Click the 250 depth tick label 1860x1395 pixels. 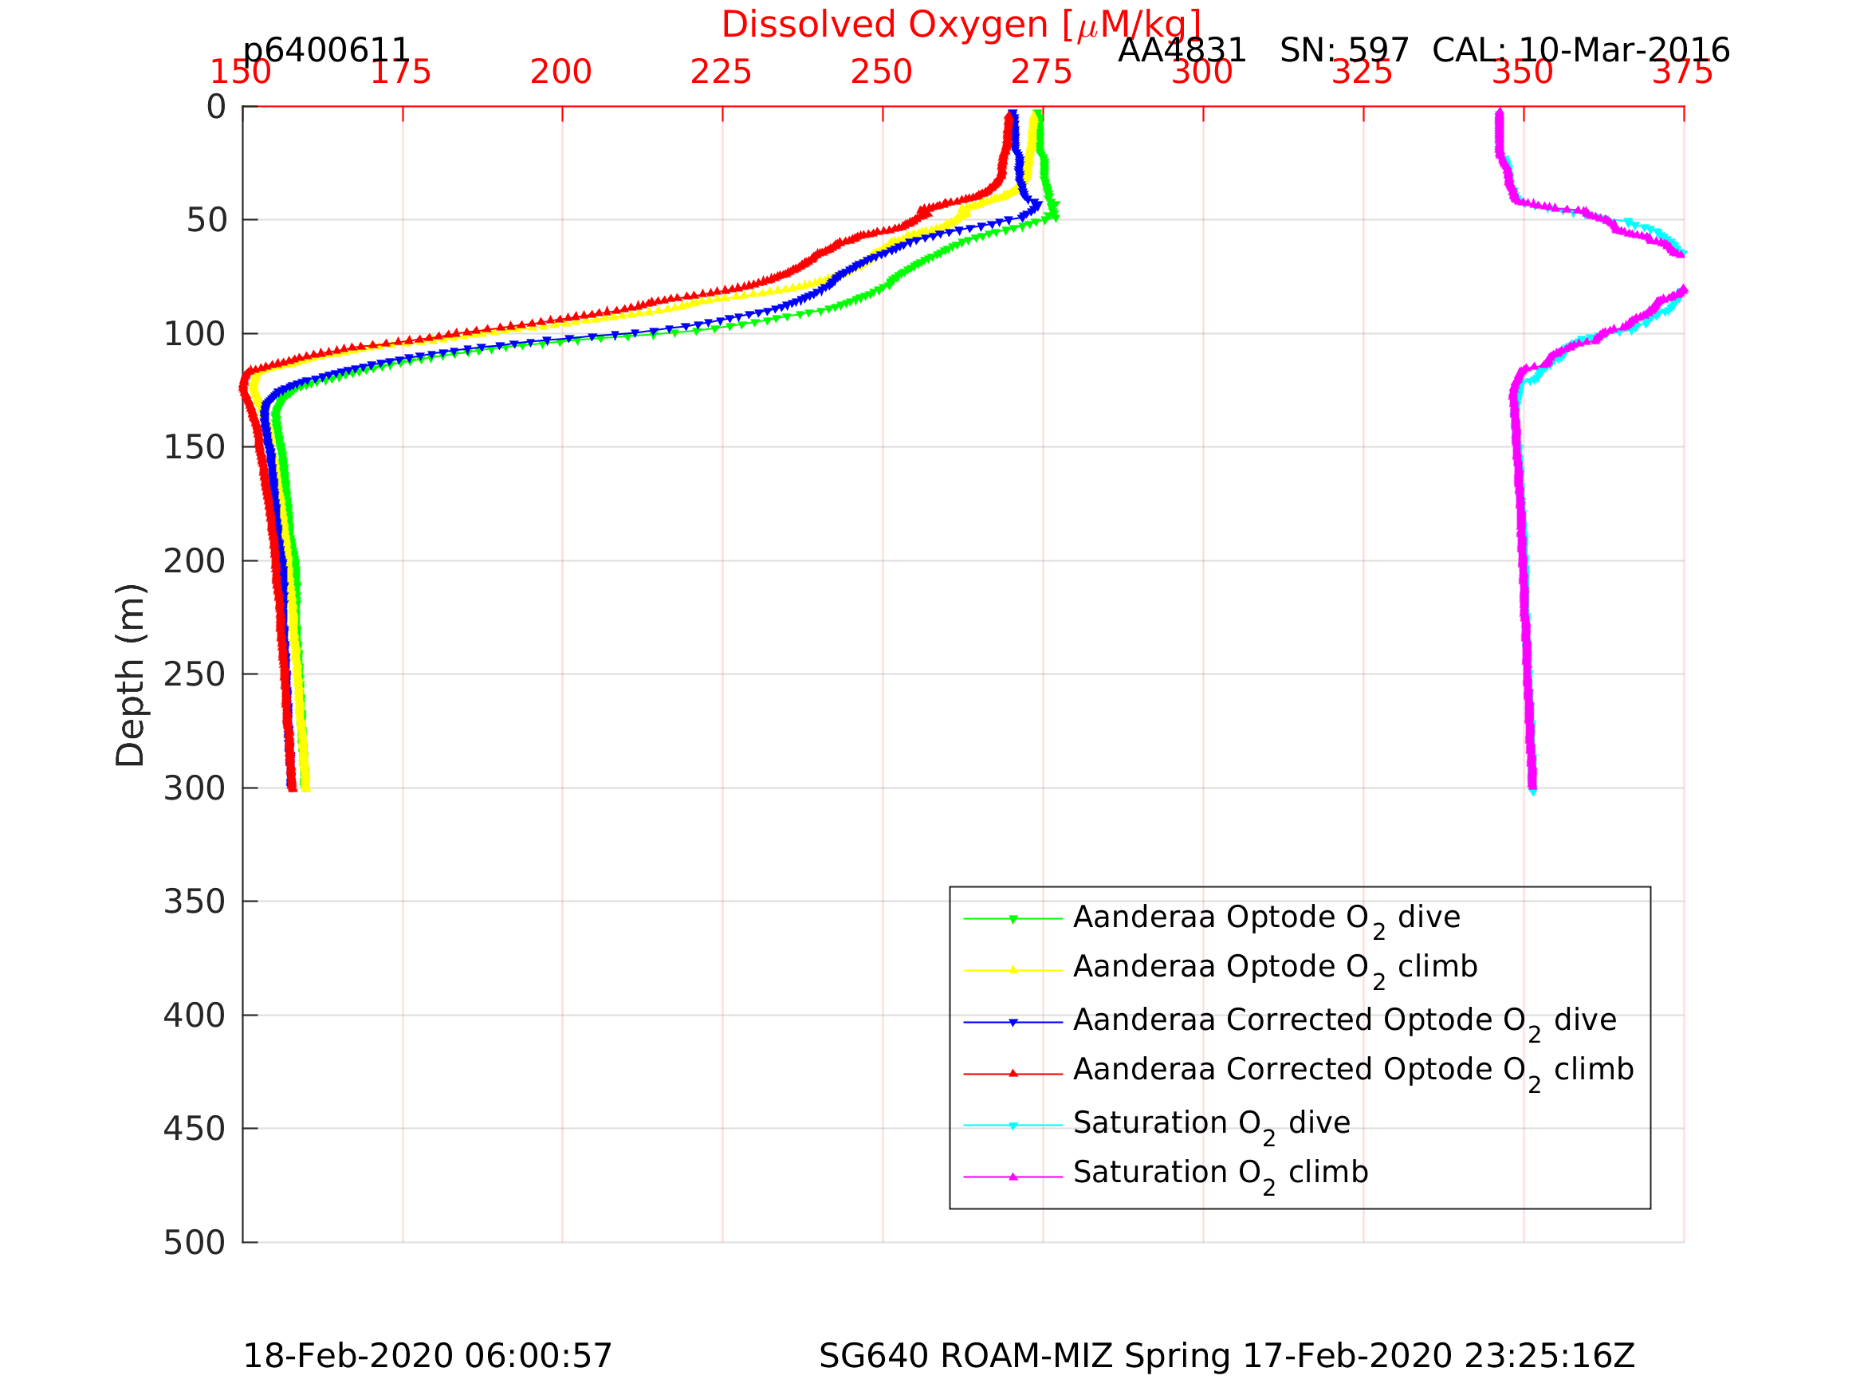tap(195, 674)
